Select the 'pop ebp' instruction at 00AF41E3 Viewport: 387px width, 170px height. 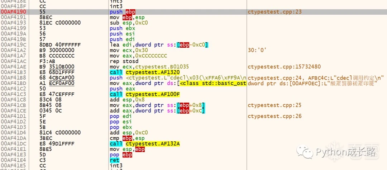pos(121,155)
